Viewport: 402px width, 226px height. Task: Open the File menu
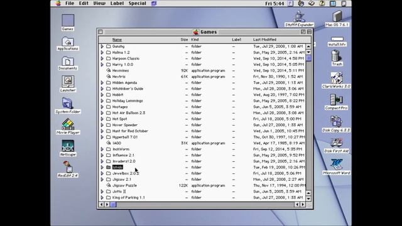pos(70,3)
